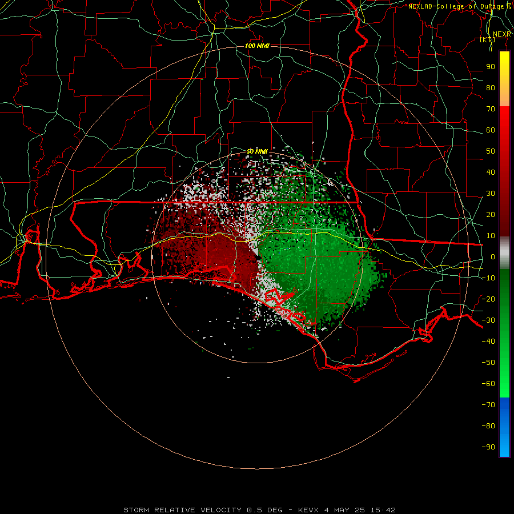Click the "80" value on the velocity scale
The image size is (514, 514).
point(491,87)
